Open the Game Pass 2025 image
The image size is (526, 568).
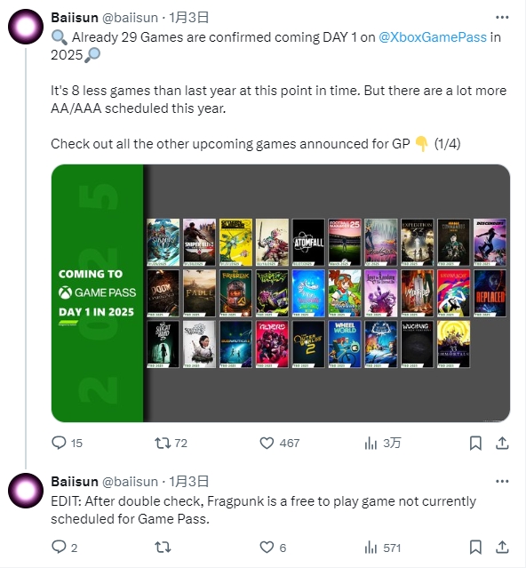tap(281, 293)
